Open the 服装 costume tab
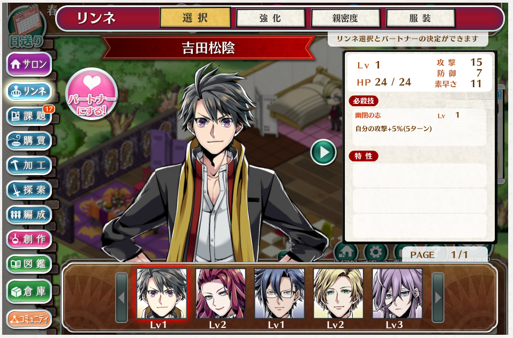The image size is (513, 338). (420, 18)
